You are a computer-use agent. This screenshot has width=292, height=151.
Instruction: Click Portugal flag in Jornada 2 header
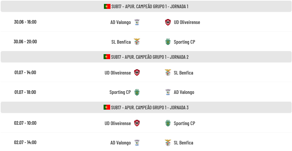107,57
